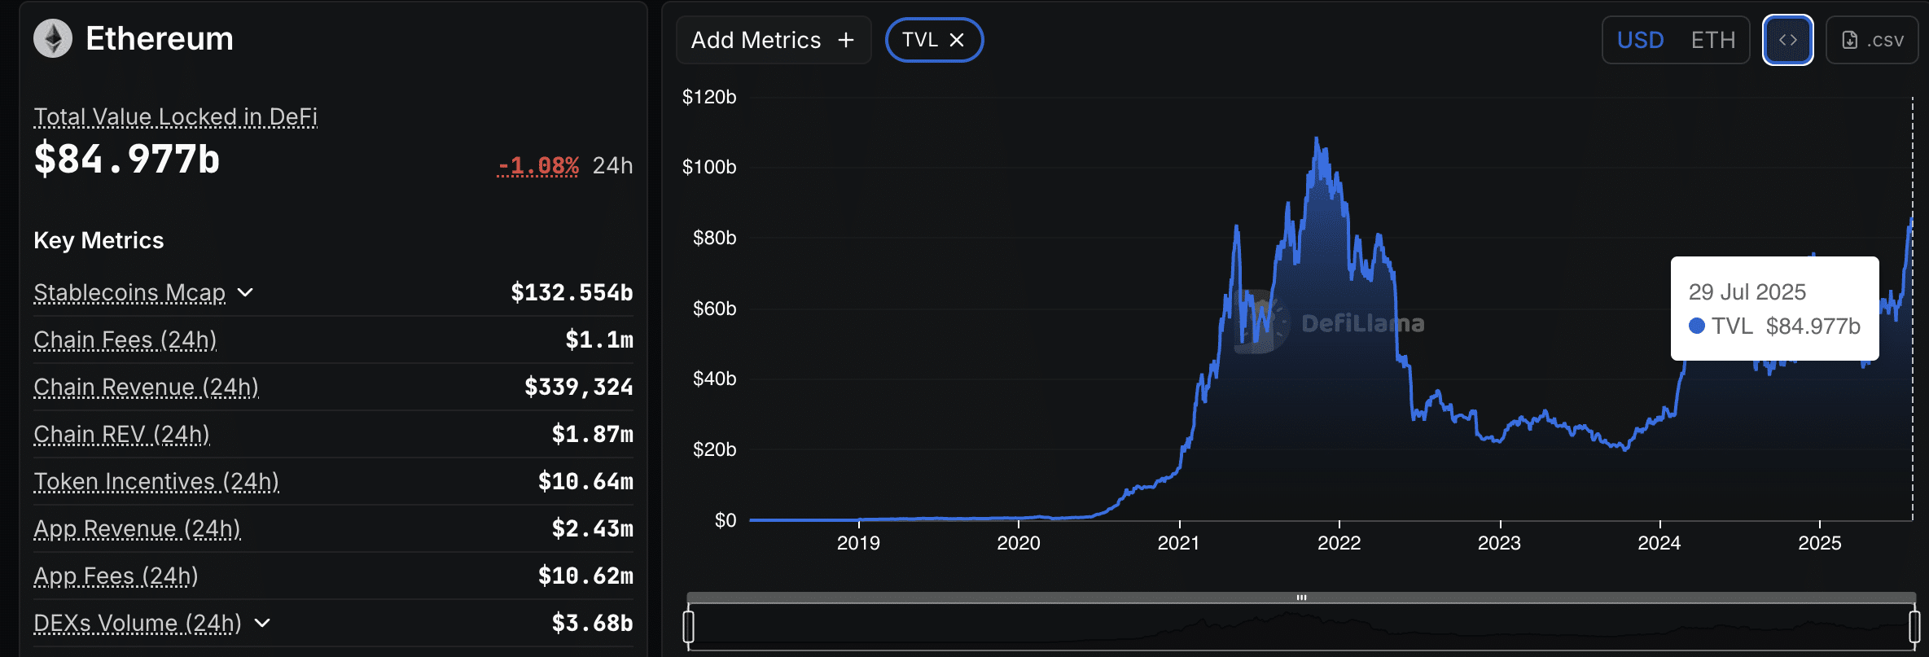Remove TVL metric with X icon

pyautogui.click(x=957, y=40)
